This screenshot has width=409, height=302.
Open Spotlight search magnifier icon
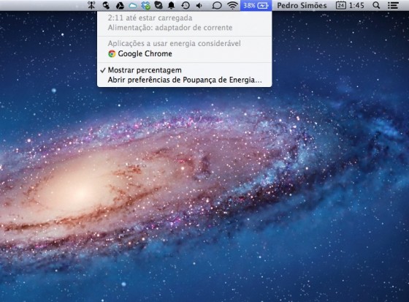[376, 5]
